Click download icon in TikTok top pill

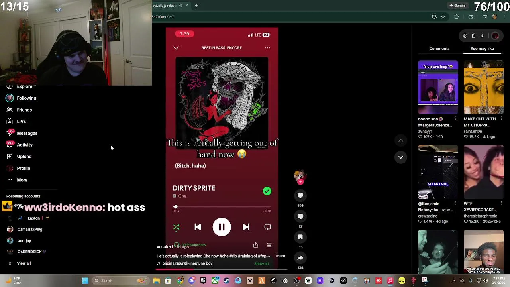pos(482,36)
